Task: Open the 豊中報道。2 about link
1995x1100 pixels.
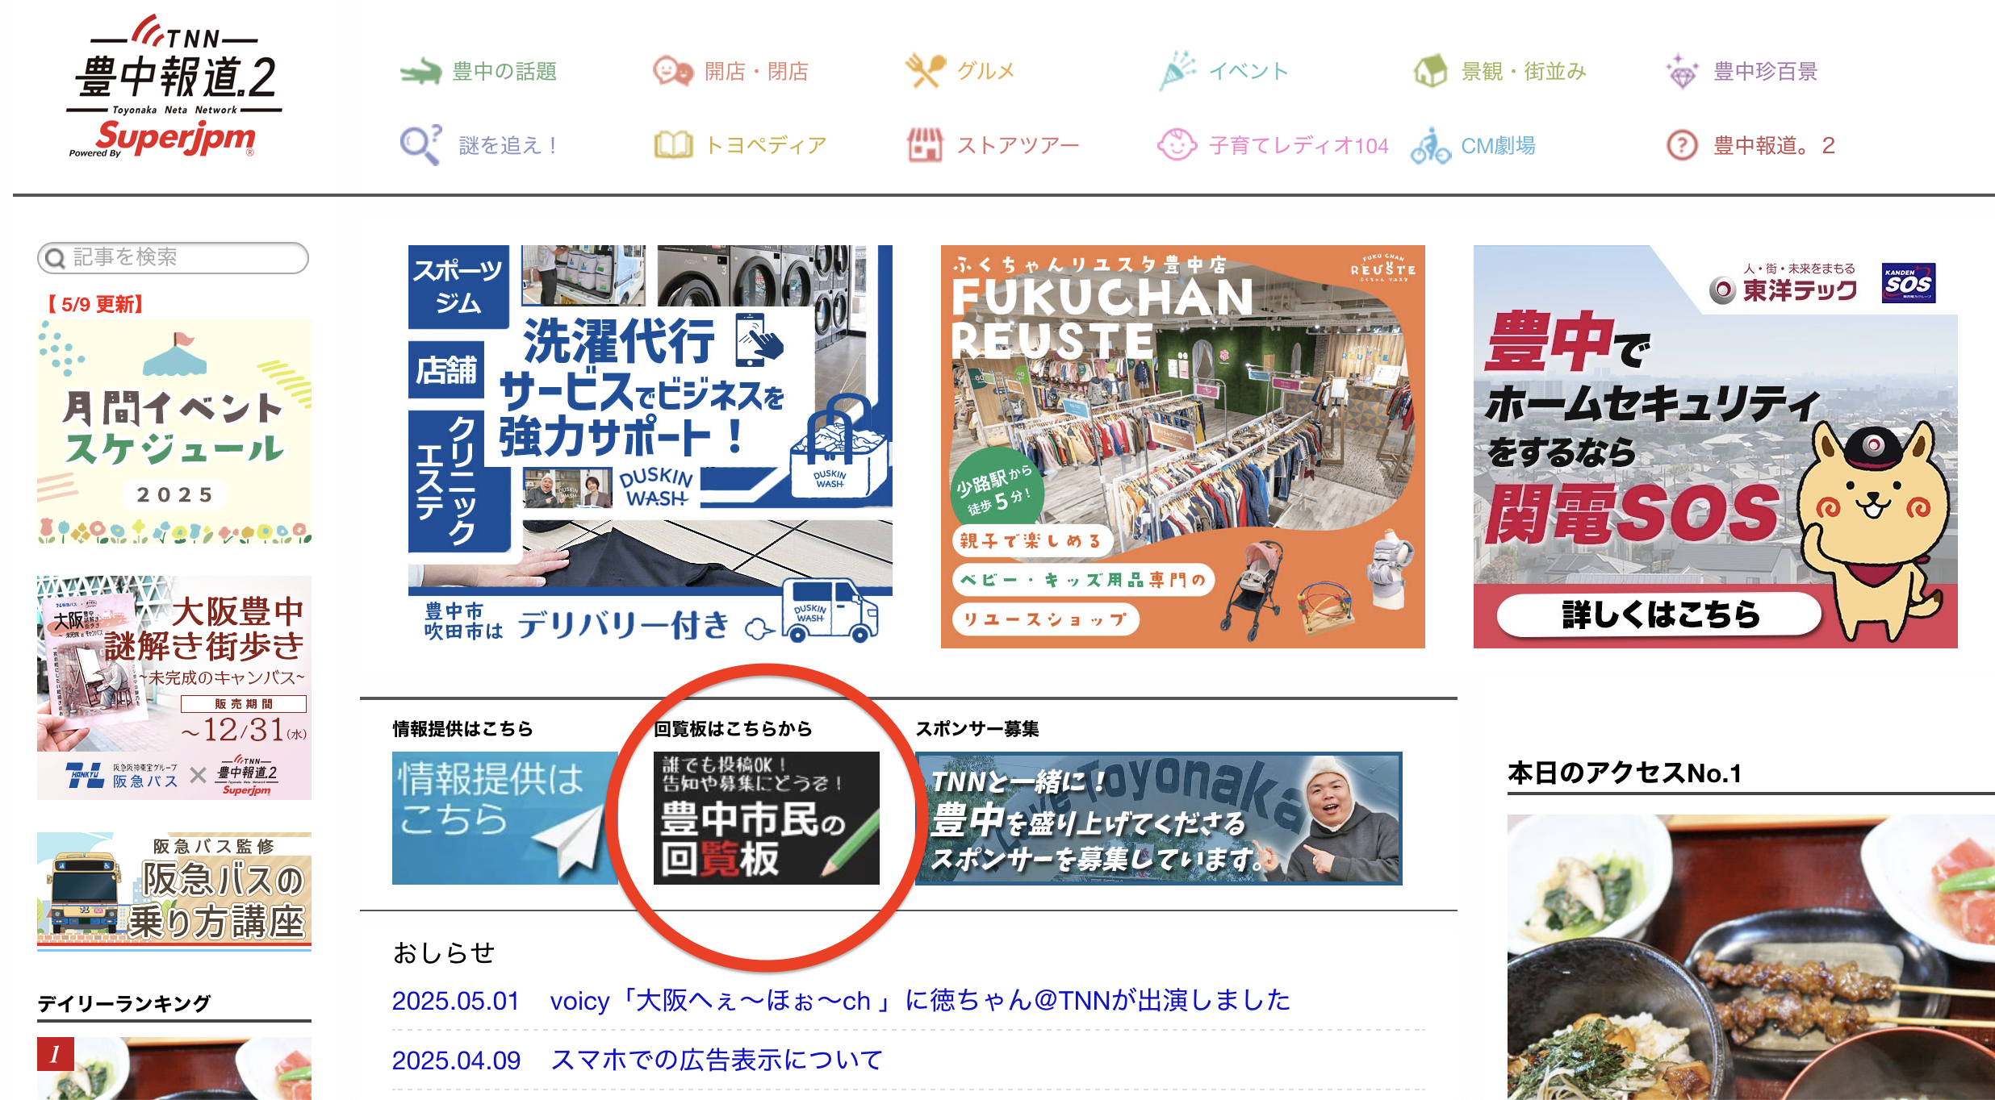Action: click(x=1775, y=145)
